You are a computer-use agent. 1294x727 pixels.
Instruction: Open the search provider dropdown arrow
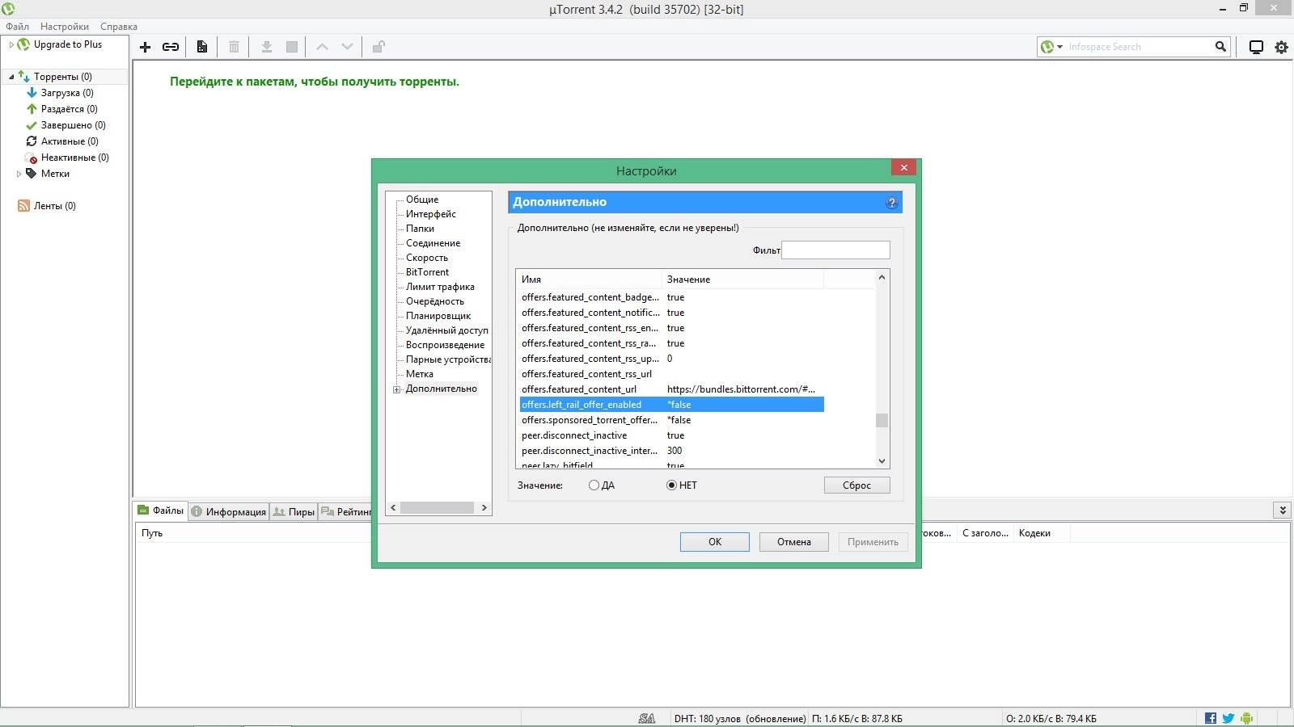click(1059, 47)
